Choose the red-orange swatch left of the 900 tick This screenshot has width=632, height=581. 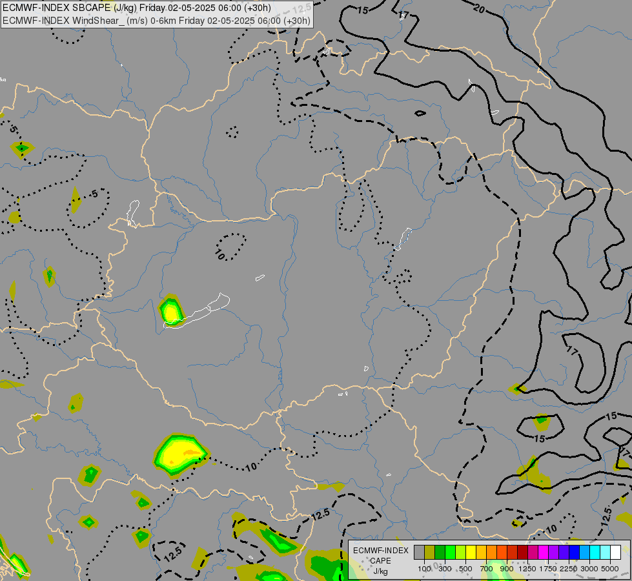pyautogui.click(x=502, y=552)
